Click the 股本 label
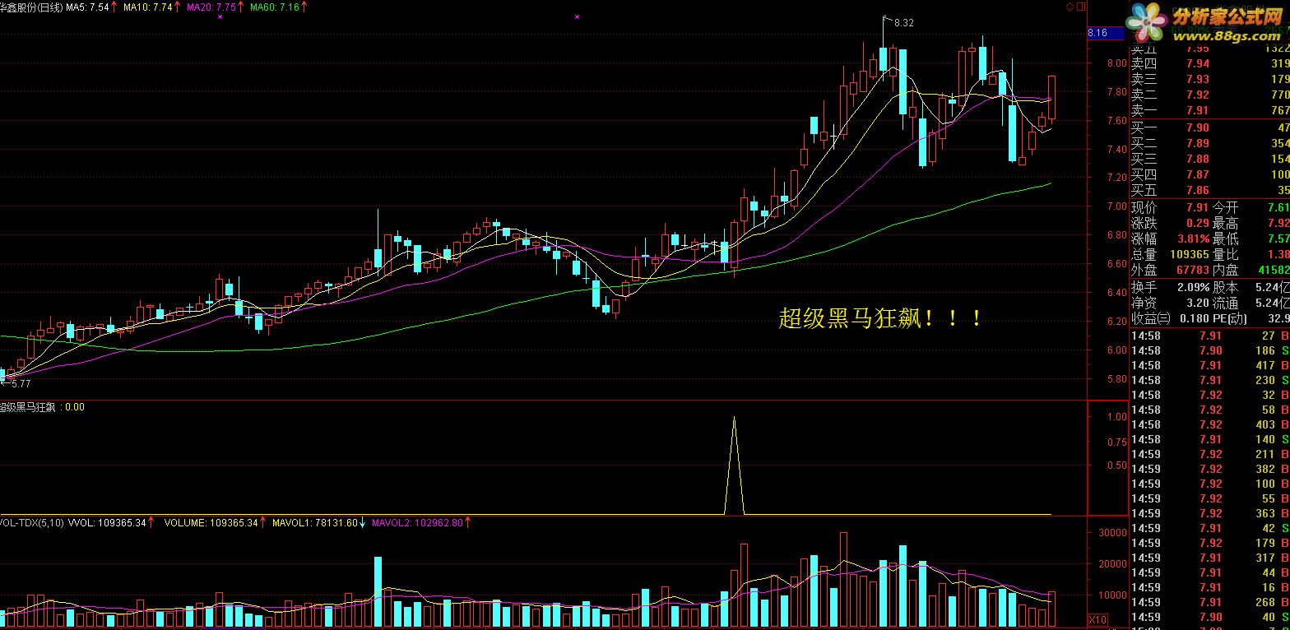The width and height of the screenshot is (1290, 630). click(x=1226, y=287)
